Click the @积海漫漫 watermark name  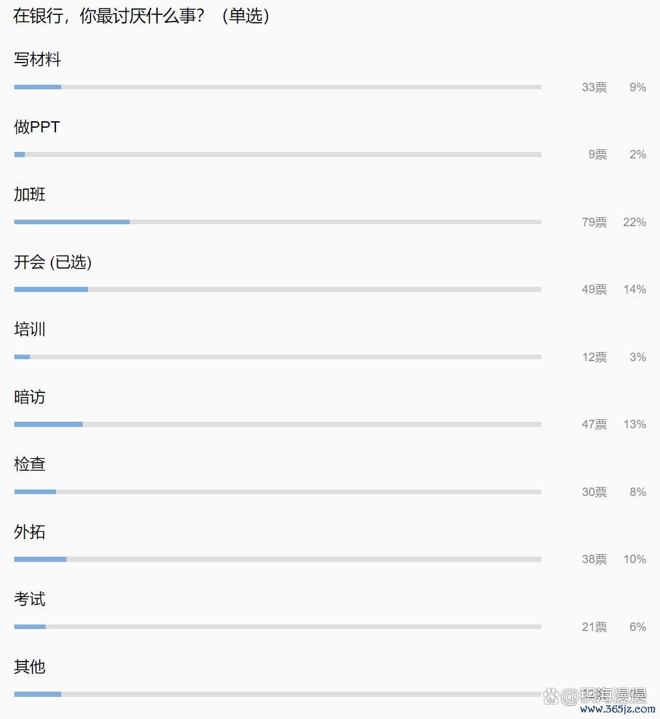point(604,696)
